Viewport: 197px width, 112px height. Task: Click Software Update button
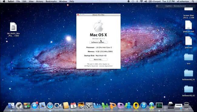pos(98,42)
